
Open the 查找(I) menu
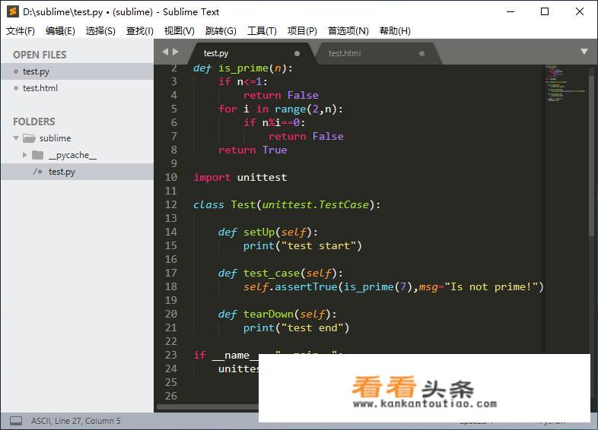click(139, 31)
